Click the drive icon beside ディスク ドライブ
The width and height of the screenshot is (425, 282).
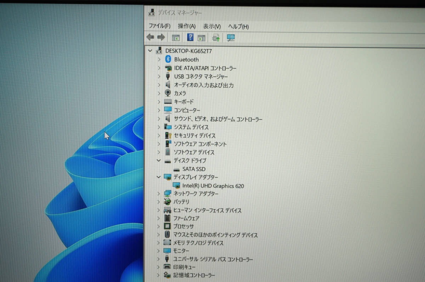click(168, 161)
